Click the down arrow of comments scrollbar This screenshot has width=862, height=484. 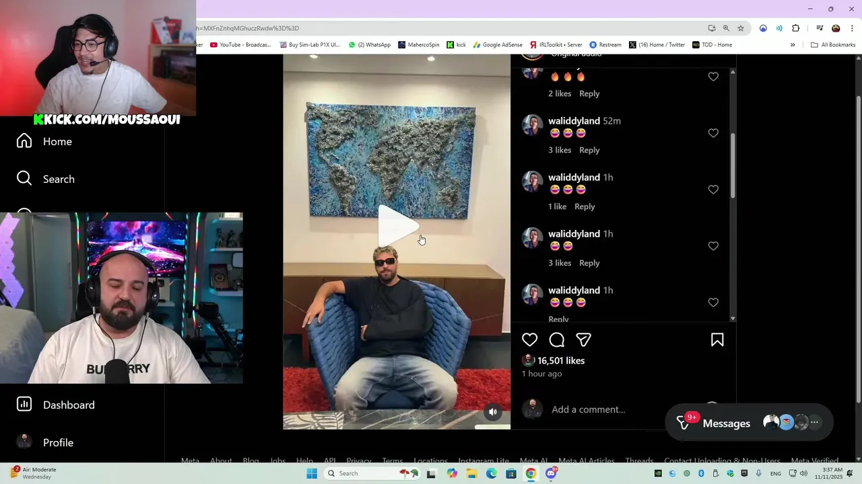pyautogui.click(x=733, y=319)
